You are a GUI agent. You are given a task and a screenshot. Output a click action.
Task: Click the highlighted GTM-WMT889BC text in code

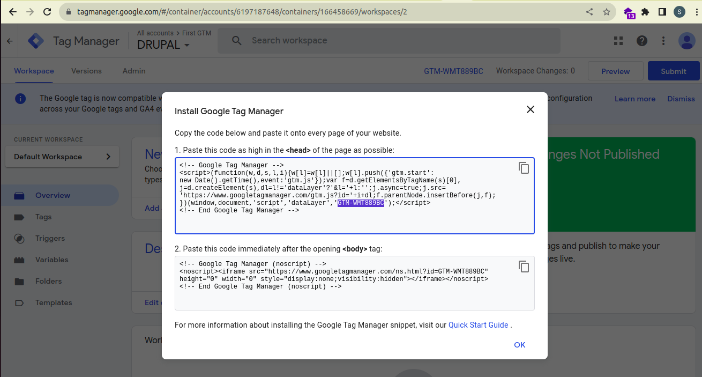[361, 203]
